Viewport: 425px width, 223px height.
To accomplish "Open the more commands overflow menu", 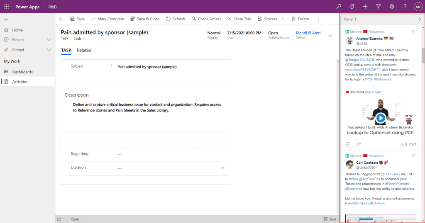I will (318, 19).
